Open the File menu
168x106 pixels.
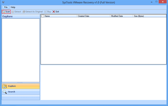[6, 7]
